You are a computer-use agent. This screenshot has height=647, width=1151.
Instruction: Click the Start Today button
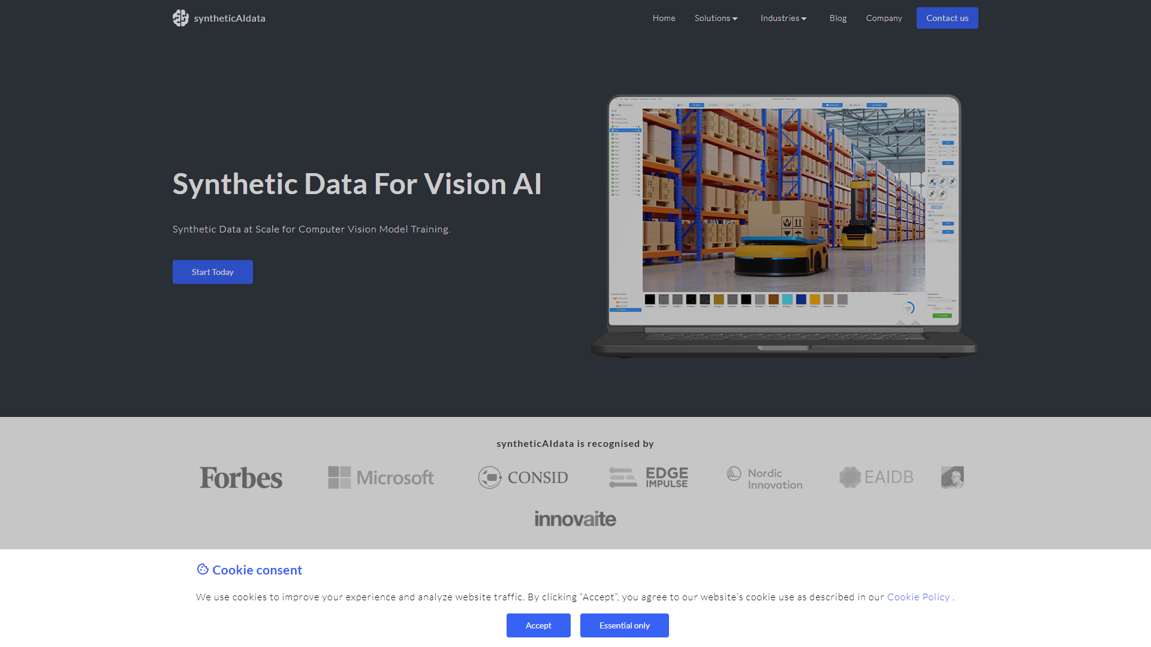pos(212,272)
